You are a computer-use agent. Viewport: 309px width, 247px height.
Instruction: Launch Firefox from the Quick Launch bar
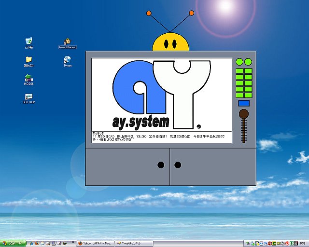pyautogui.click(x=37, y=243)
